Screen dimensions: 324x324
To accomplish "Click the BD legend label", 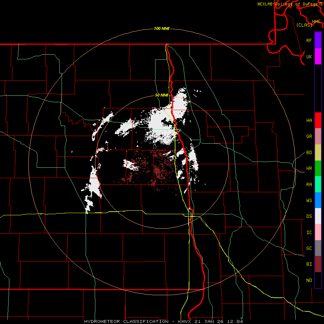I will click(x=309, y=153).
